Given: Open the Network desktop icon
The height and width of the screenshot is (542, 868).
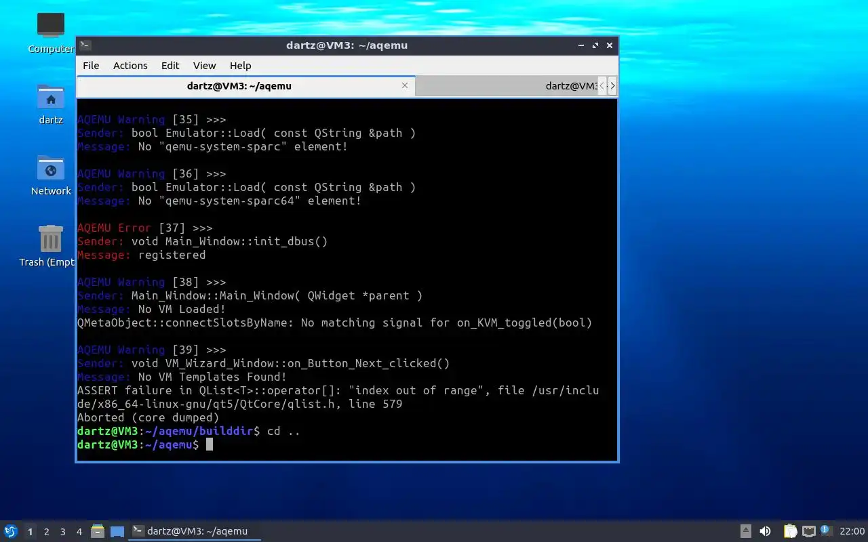Looking at the screenshot, I should [x=50, y=175].
